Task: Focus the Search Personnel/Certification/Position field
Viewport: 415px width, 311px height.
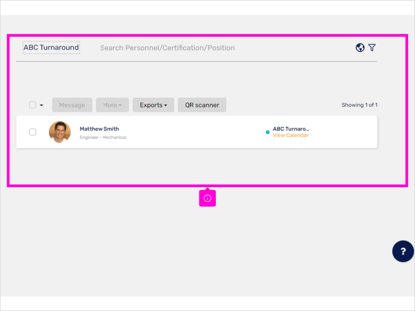Action: click(x=168, y=48)
